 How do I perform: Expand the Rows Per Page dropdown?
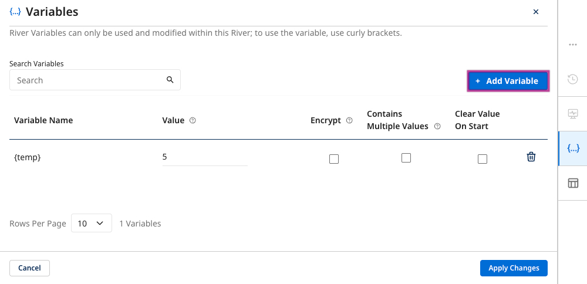92,223
